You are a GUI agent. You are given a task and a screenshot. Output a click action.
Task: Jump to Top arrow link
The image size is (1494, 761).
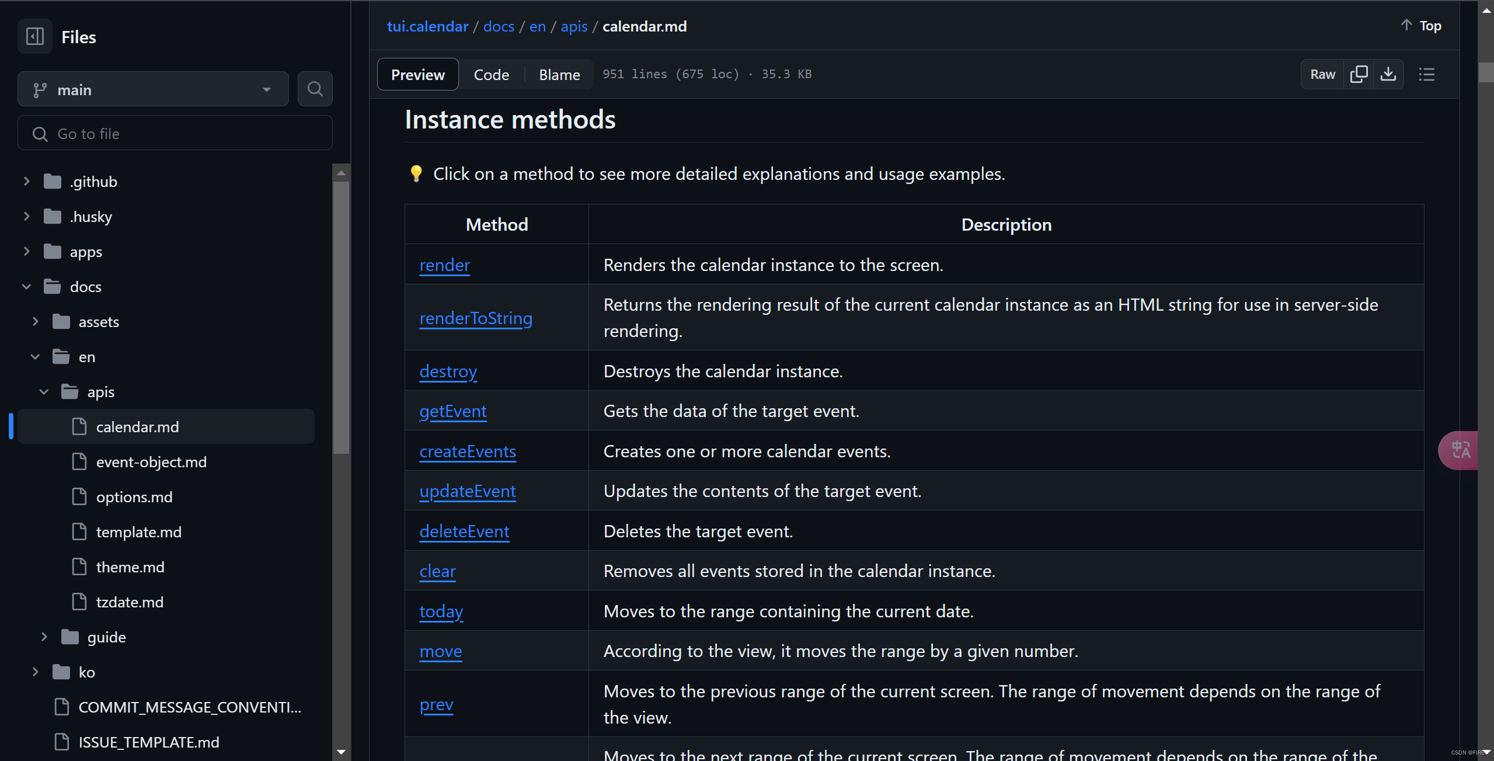pyautogui.click(x=1421, y=26)
